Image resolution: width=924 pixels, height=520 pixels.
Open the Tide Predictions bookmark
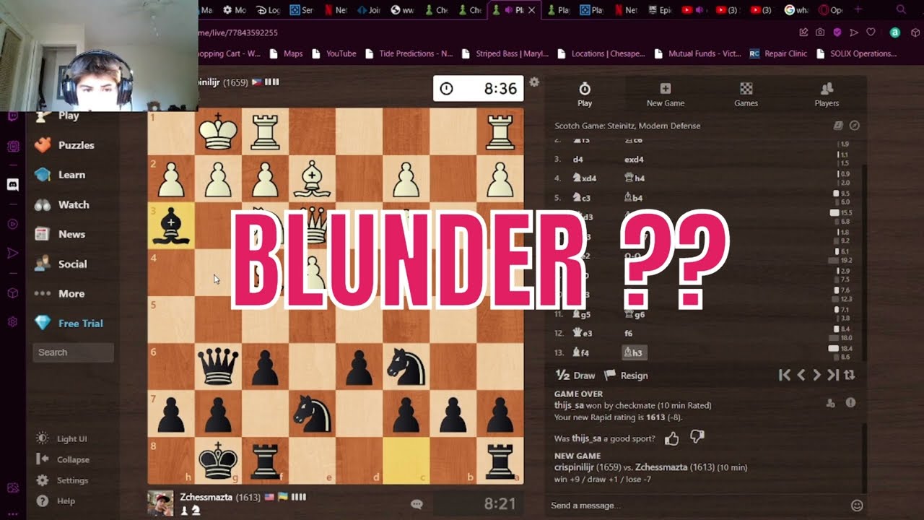point(410,53)
